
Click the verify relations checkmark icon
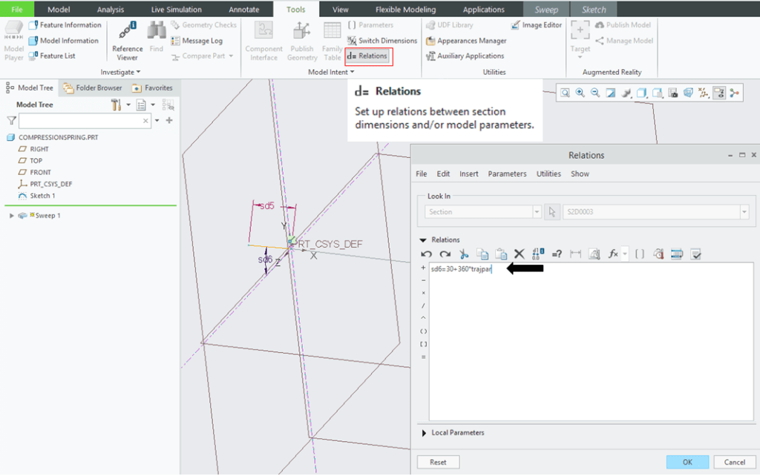(696, 254)
